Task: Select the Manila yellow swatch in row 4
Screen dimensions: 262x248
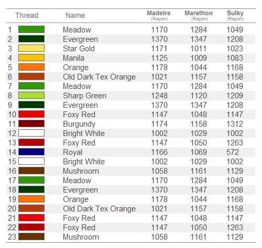Action: [31, 58]
